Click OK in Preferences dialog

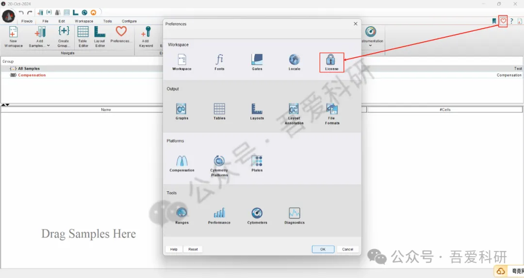coord(323,249)
